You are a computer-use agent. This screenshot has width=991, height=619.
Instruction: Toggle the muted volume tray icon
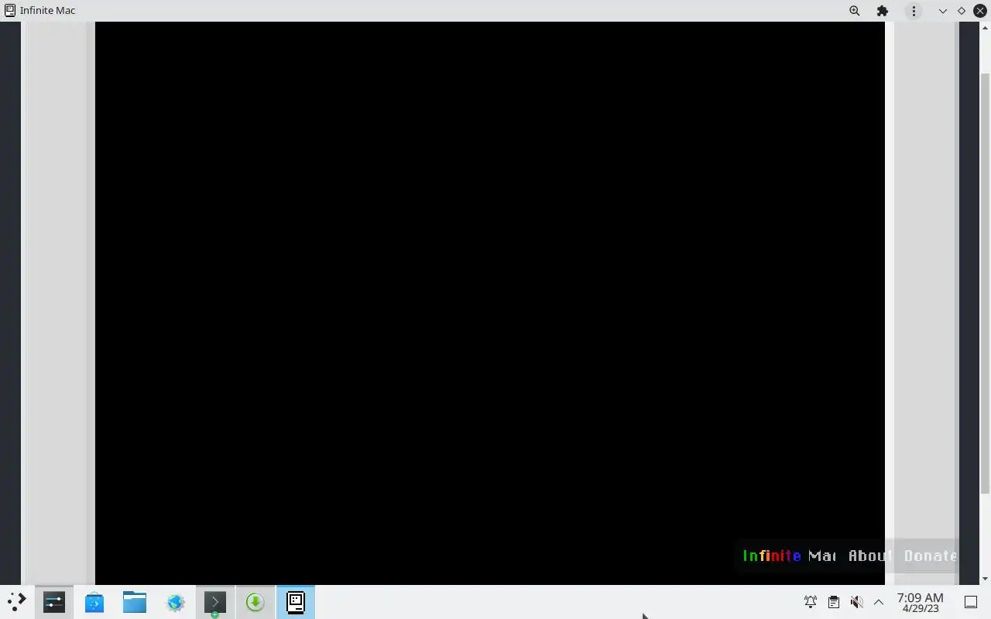pyautogui.click(x=856, y=602)
